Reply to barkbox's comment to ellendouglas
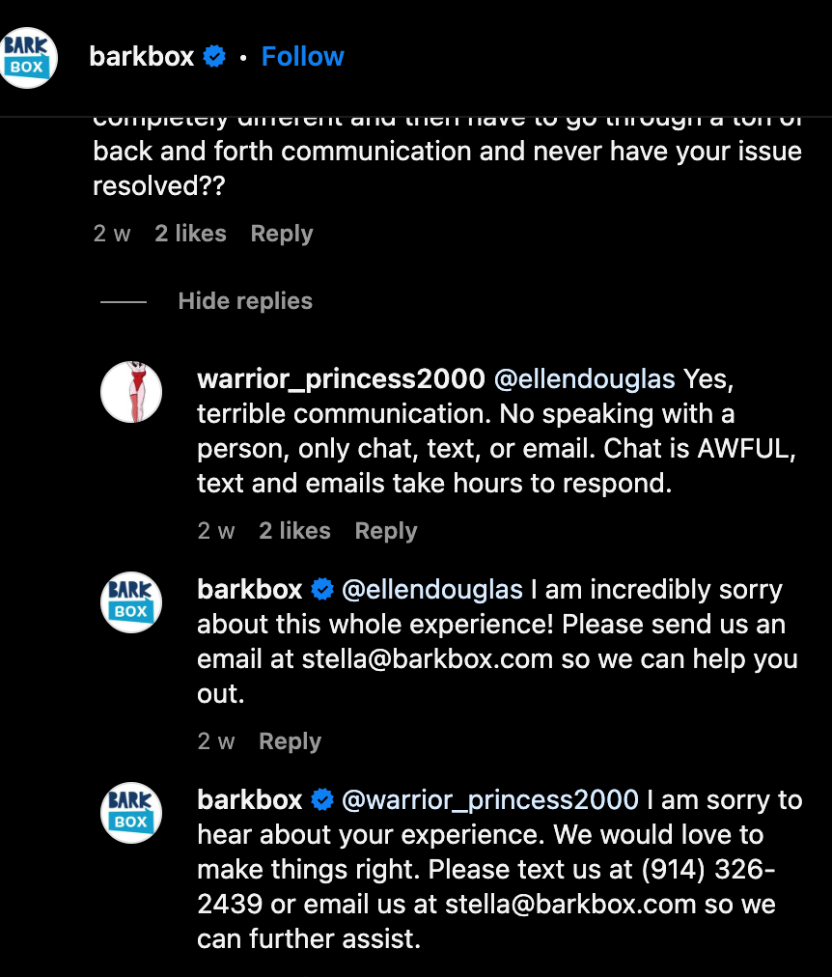The width and height of the screenshot is (832, 977). coord(290,741)
